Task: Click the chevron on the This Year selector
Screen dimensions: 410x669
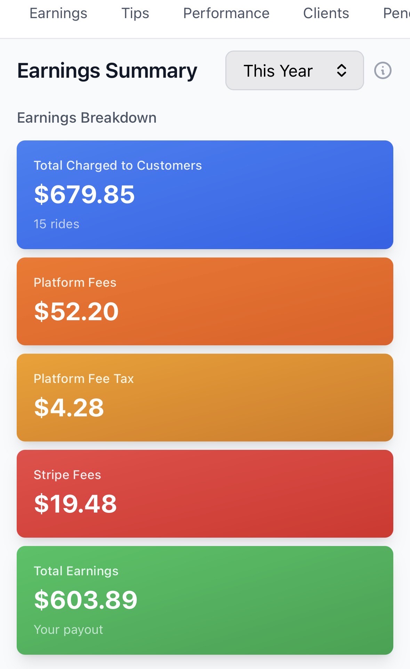Action: (341, 71)
